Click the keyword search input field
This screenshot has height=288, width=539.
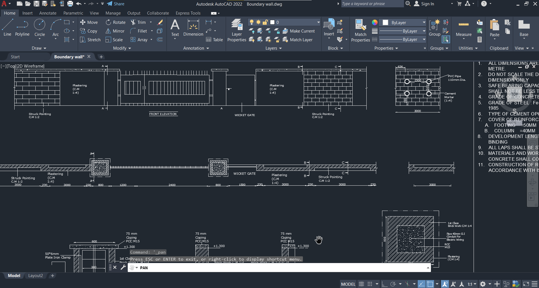click(x=372, y=4)
